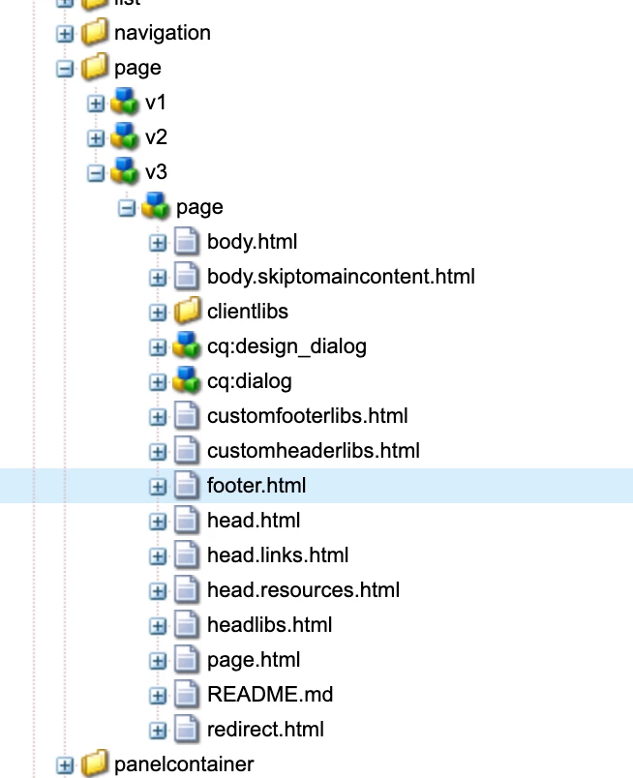Expand the redirect.html node
The width and height of the screenshot is (633, 778).
point(158,731)
